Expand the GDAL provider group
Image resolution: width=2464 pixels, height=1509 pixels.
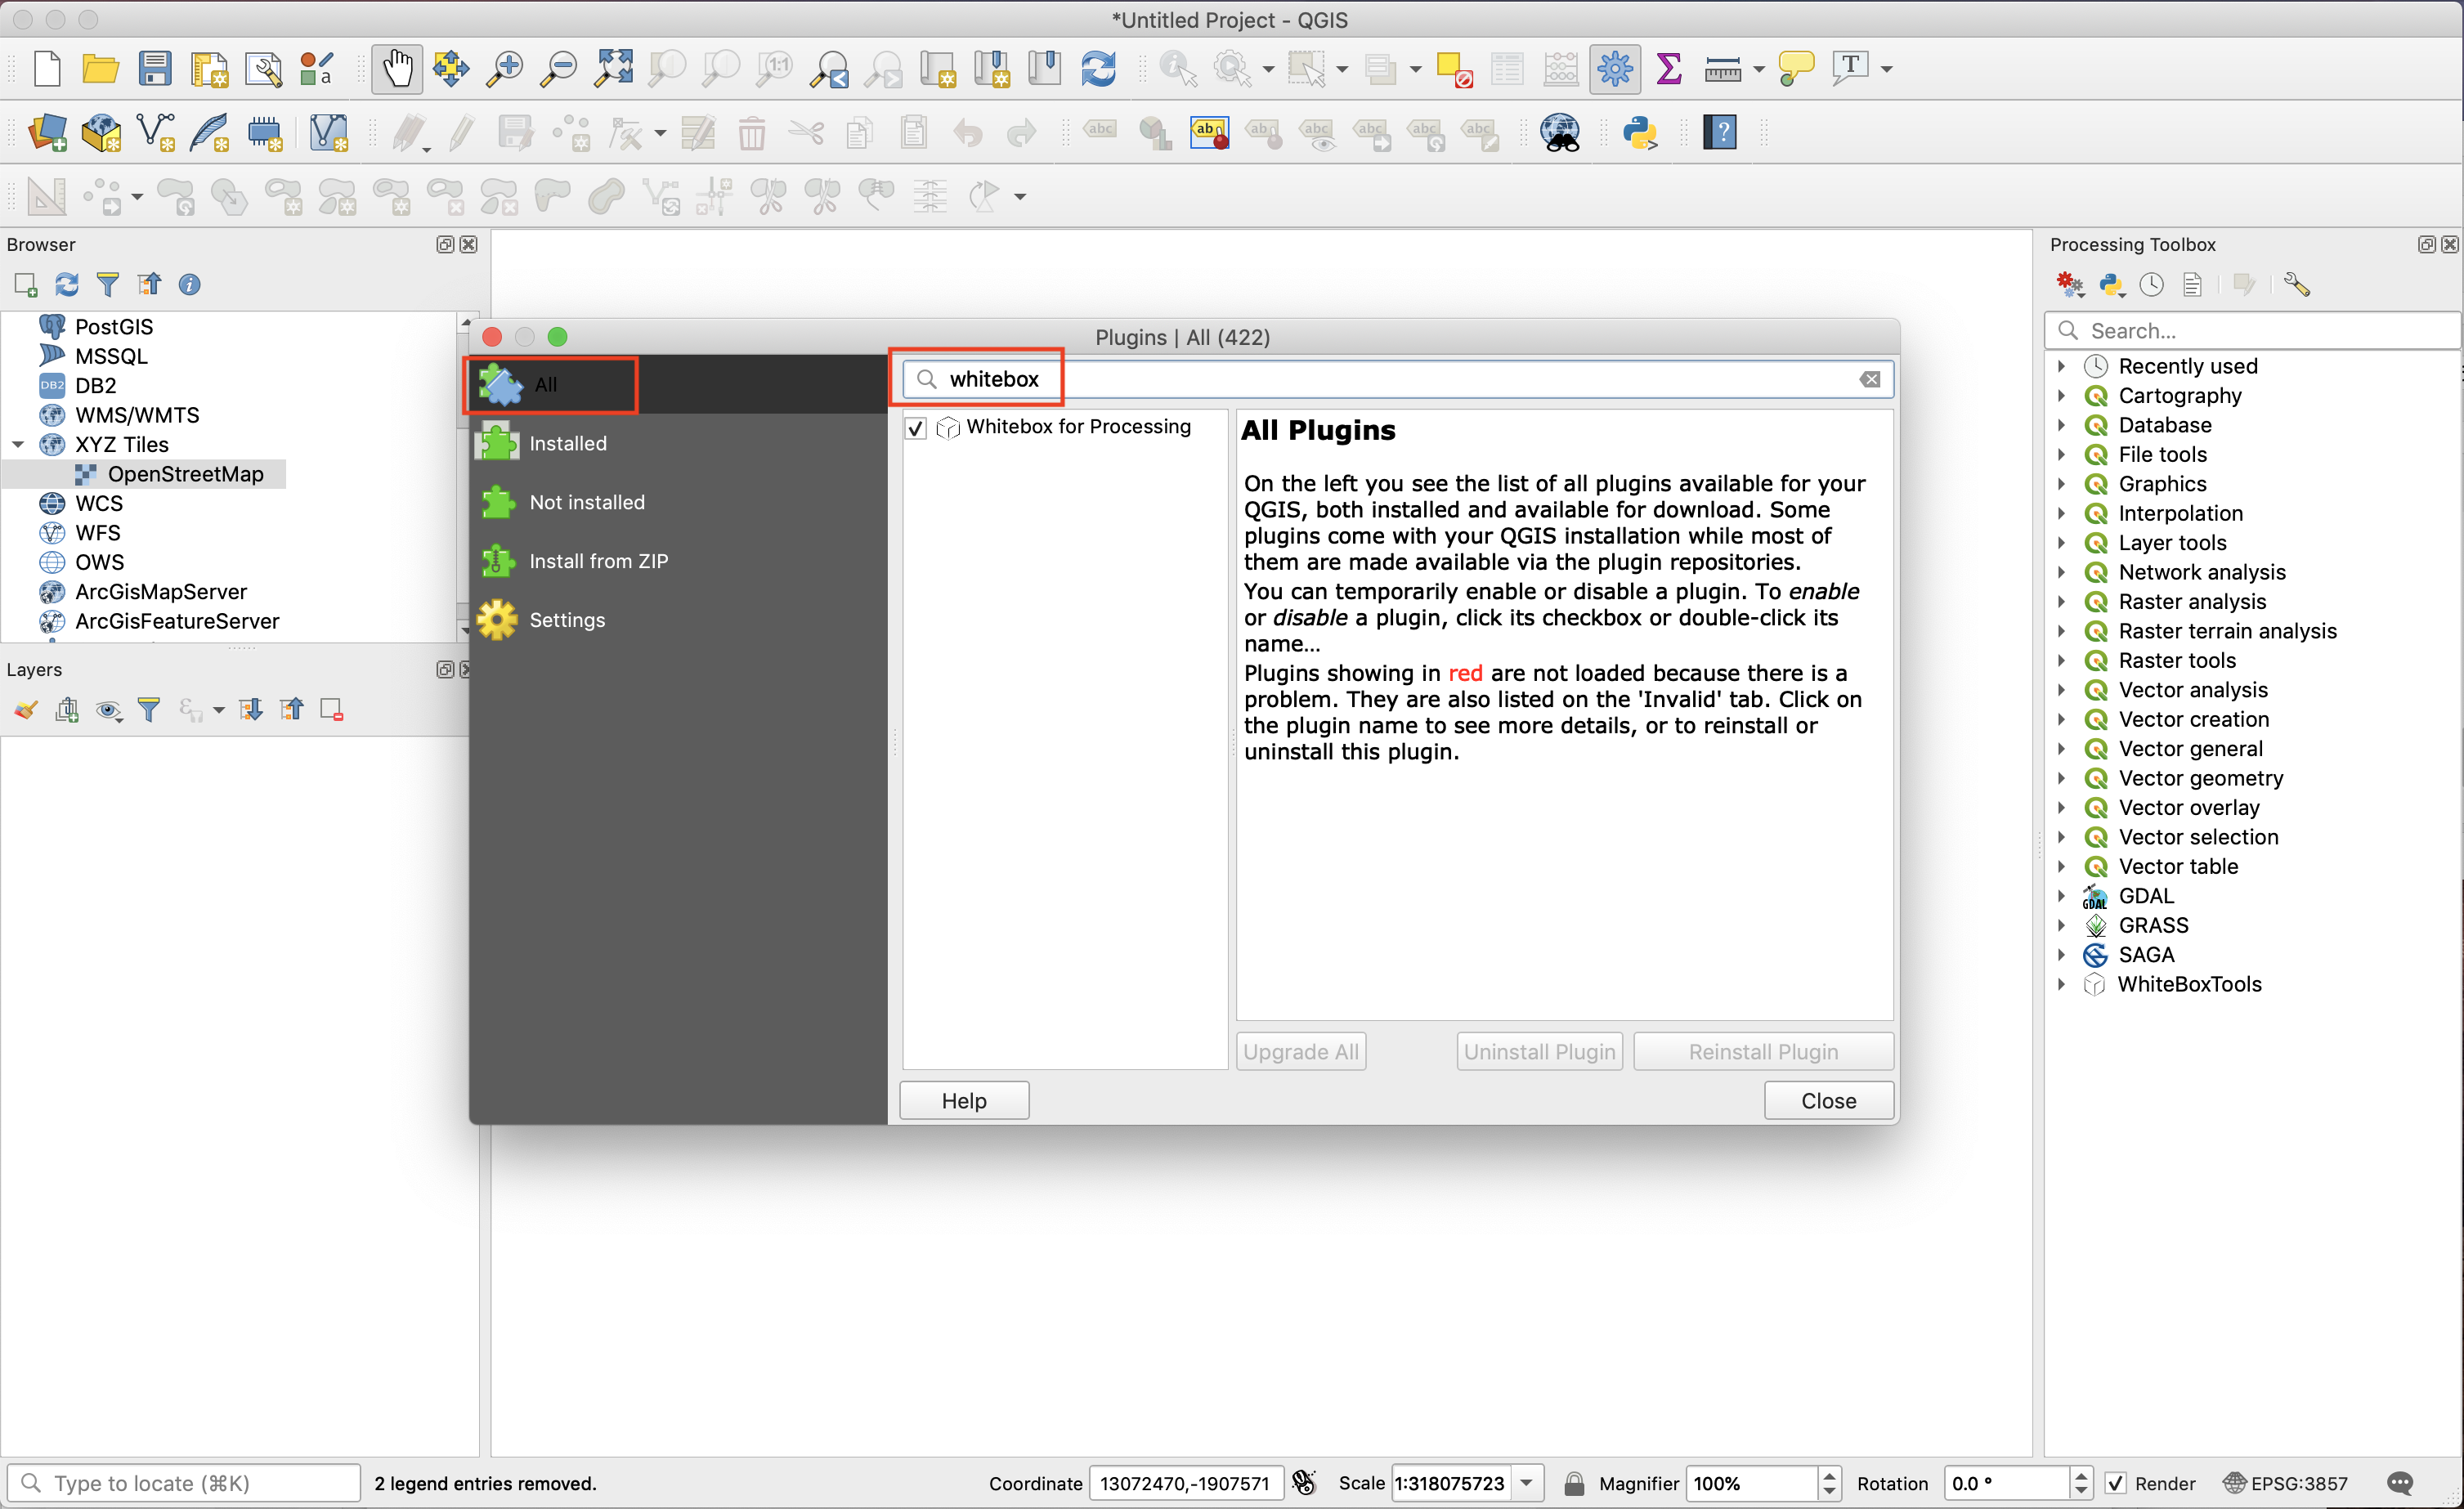point(2061,896)
